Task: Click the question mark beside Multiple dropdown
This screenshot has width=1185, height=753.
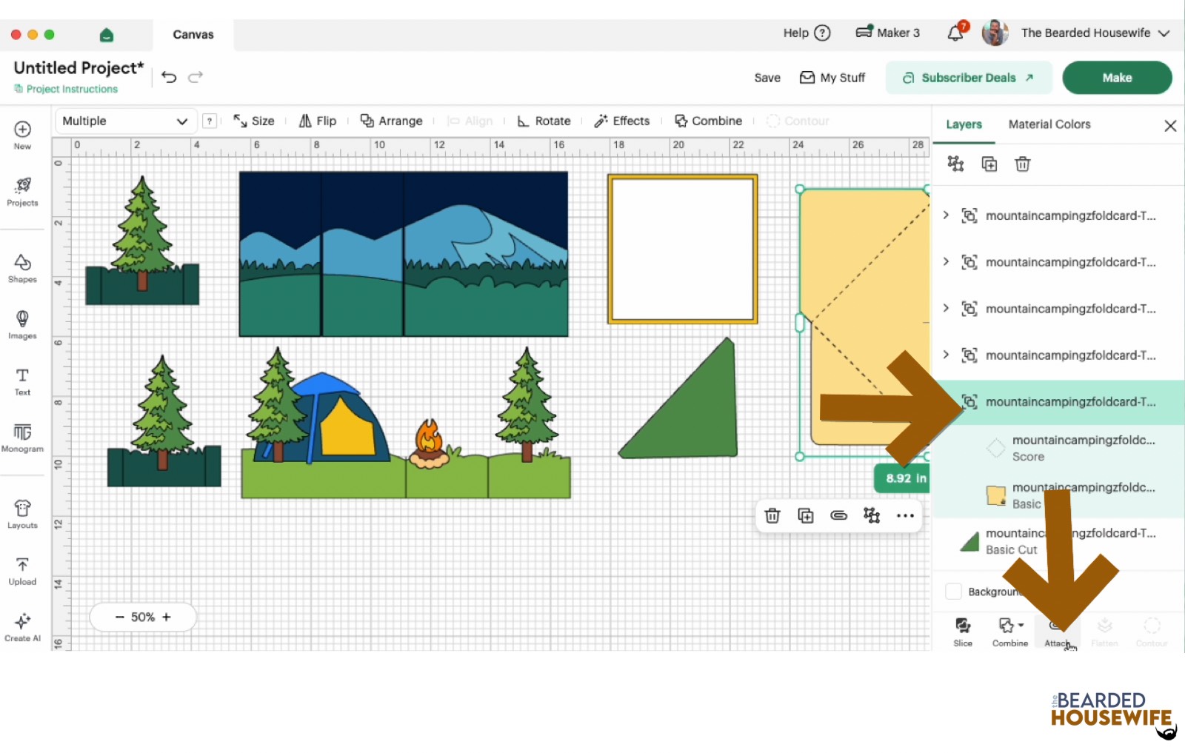Action: (x=210, y=121)
